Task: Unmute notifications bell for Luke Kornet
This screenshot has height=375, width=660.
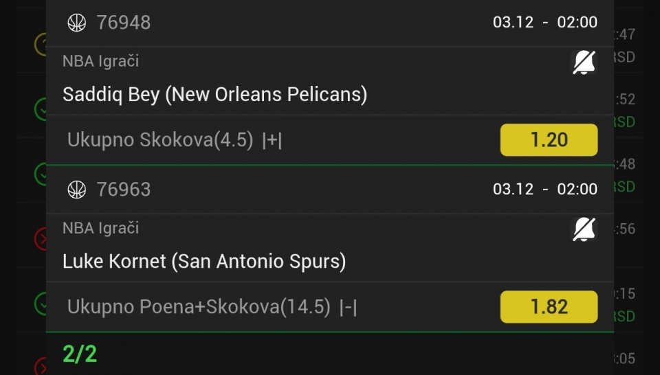Action: click(584, 230)
